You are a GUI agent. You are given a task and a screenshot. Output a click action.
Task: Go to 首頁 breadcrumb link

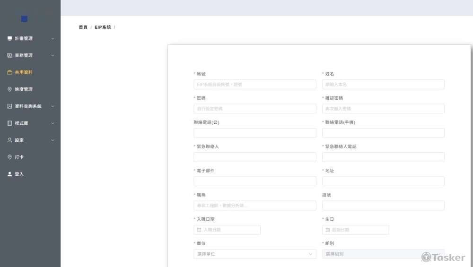(x=83, y=27)
